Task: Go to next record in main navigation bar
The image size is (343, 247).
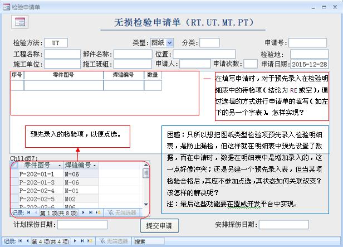Action: coord(76,241)
